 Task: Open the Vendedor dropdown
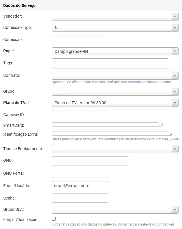tap(115, 16)
